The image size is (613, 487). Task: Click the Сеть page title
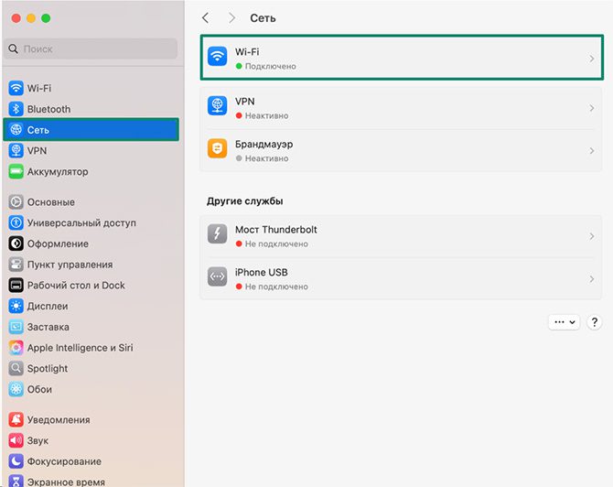(263, 18)
